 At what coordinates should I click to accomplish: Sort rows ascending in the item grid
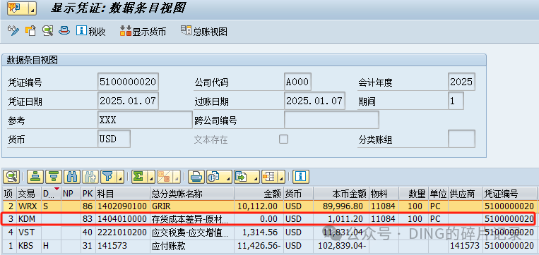point(35,177)
